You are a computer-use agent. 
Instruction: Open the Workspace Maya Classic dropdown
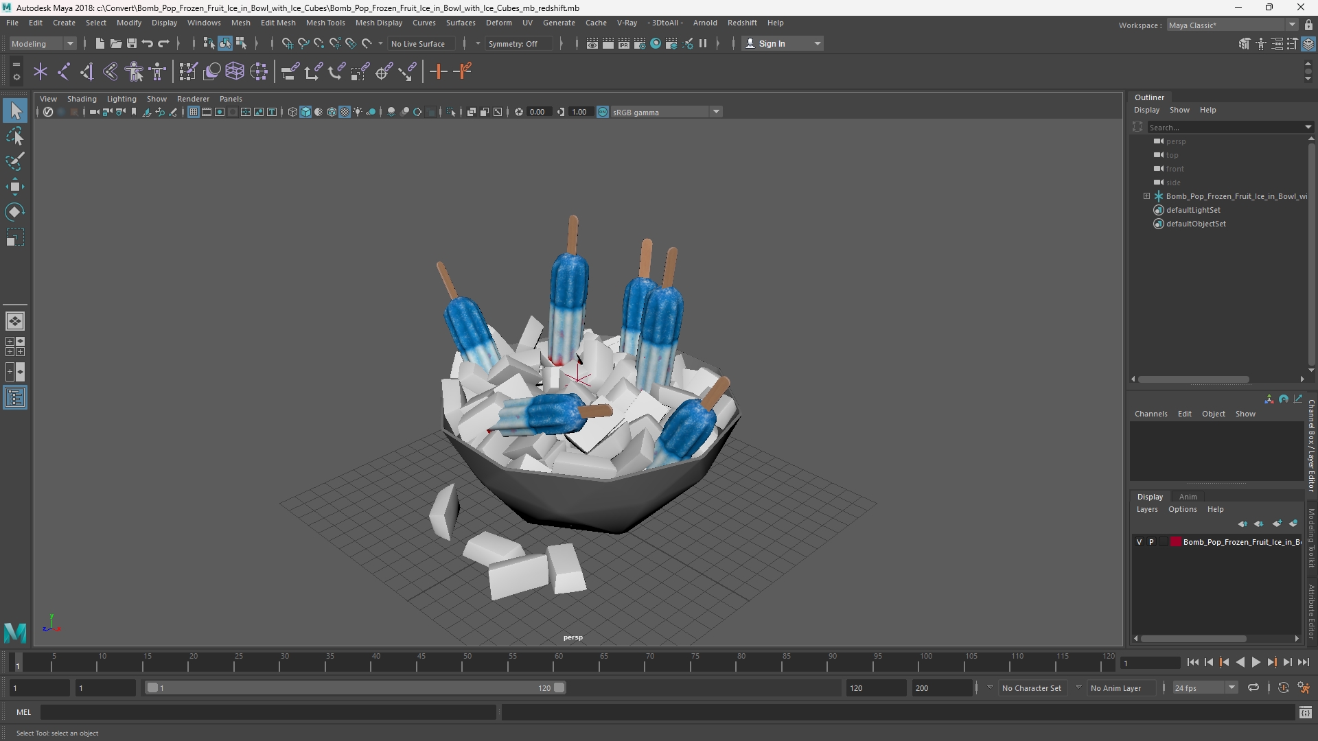point(1232,25)
